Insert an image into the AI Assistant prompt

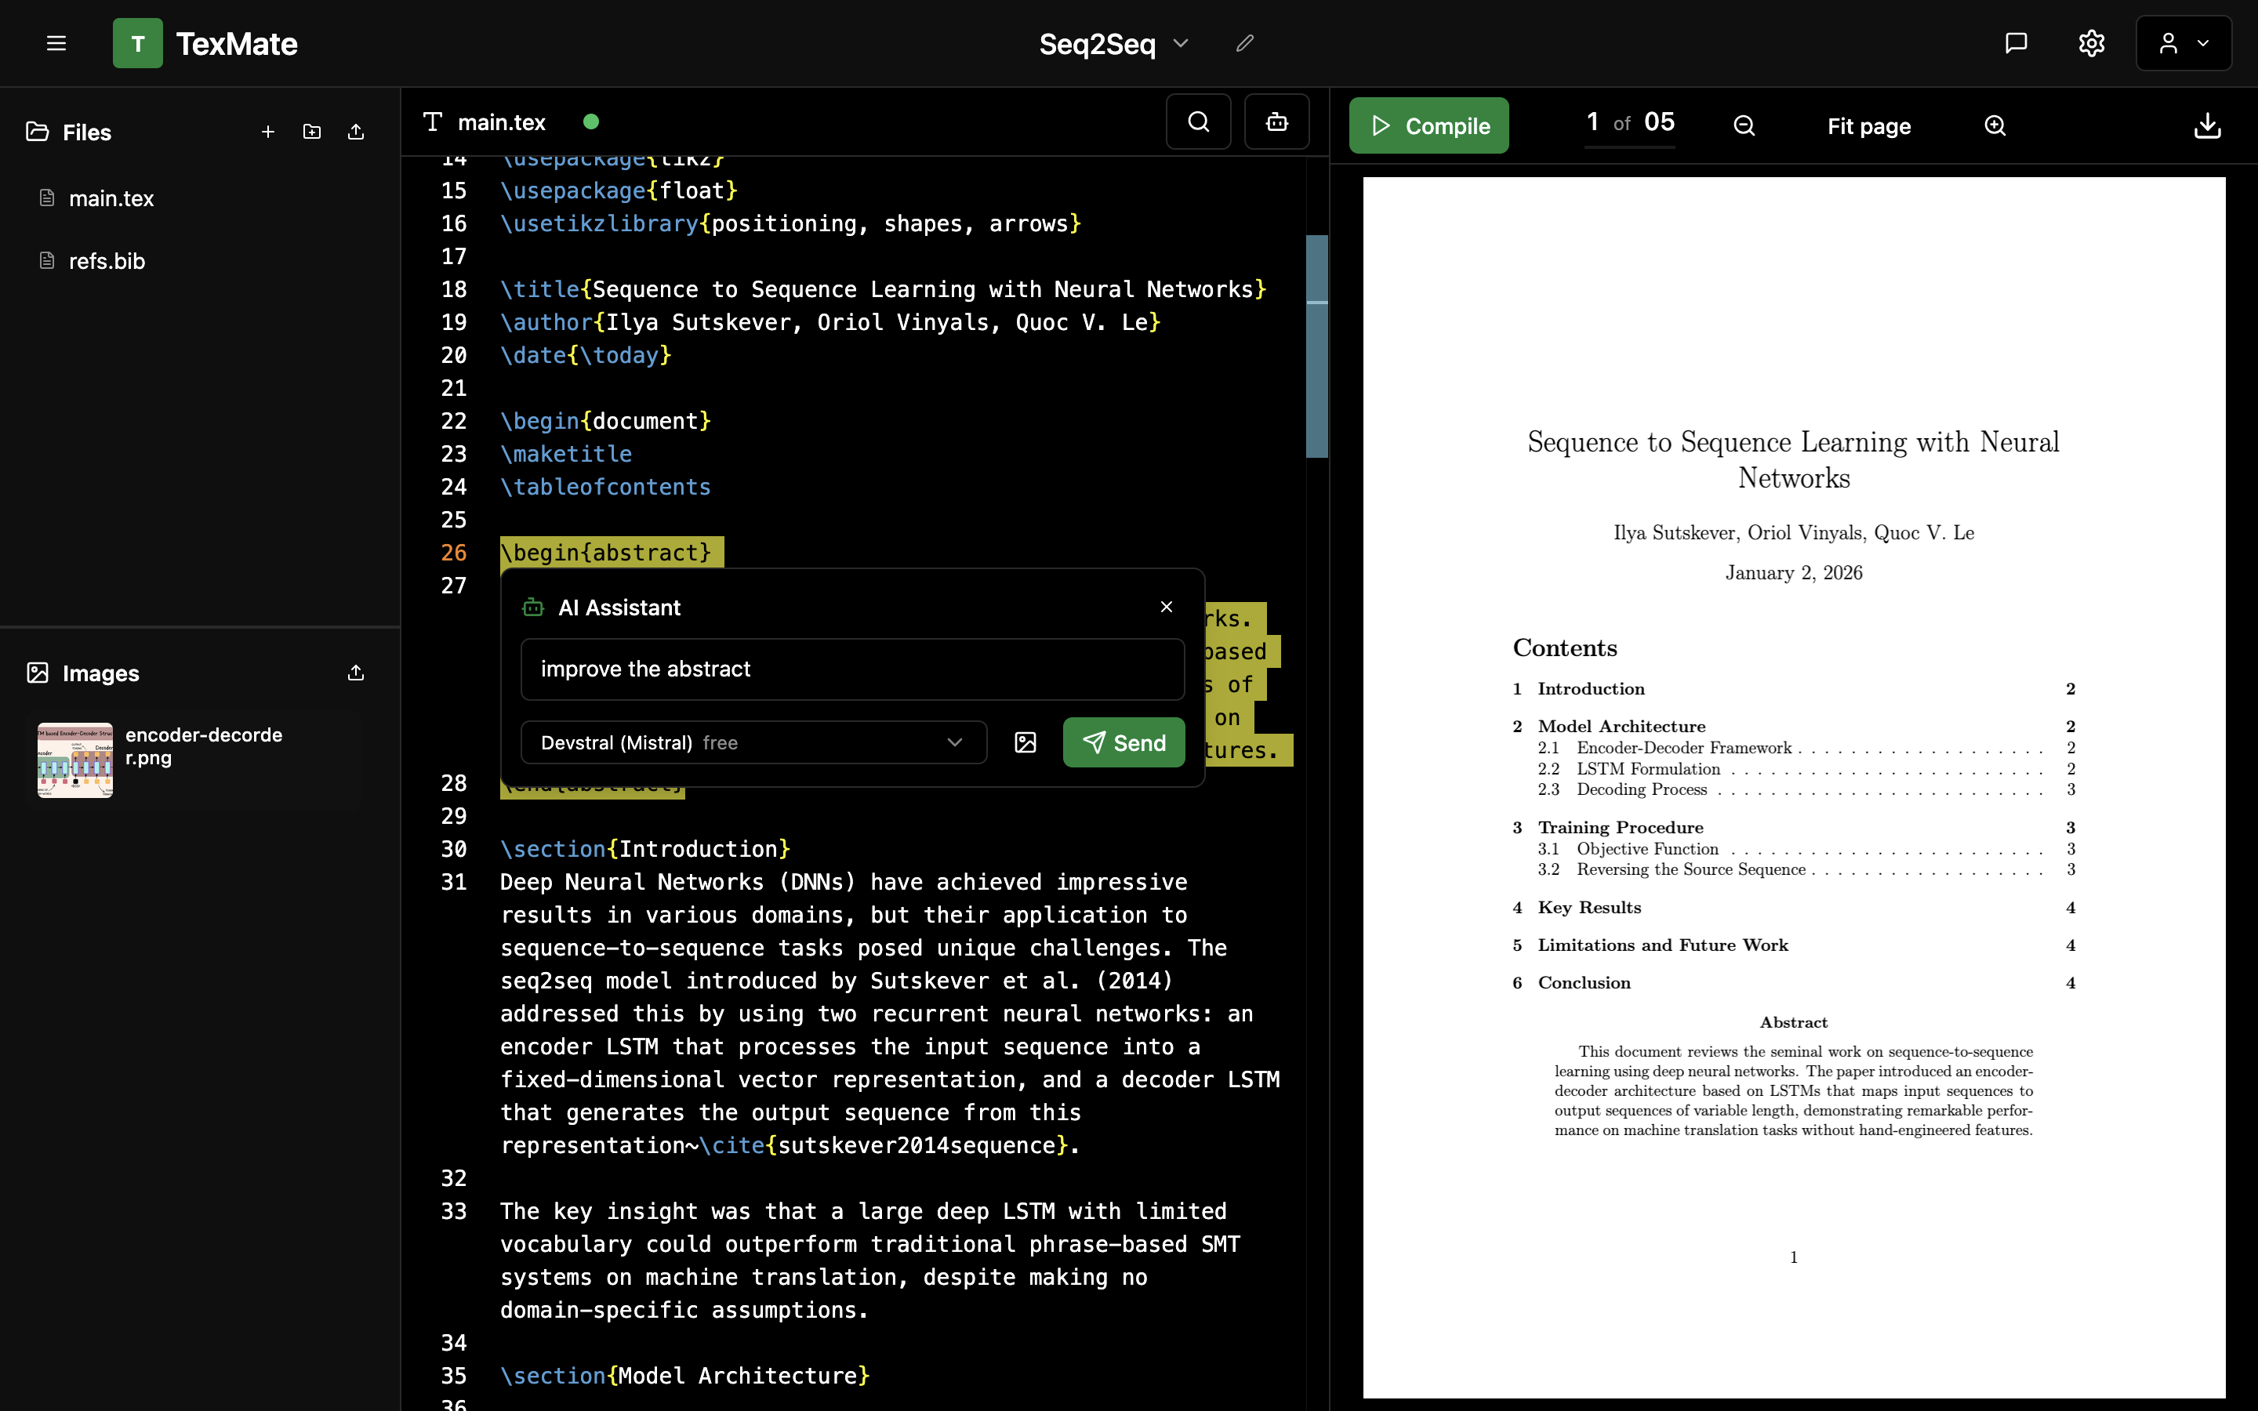[x=1026, y=742]
